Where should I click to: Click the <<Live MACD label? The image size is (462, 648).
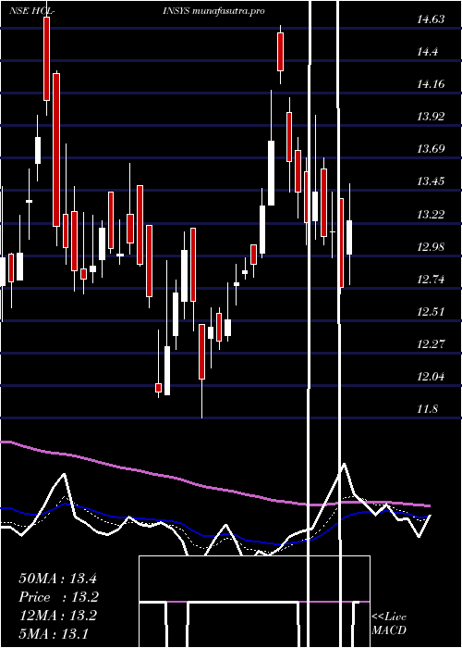[389, 623]
